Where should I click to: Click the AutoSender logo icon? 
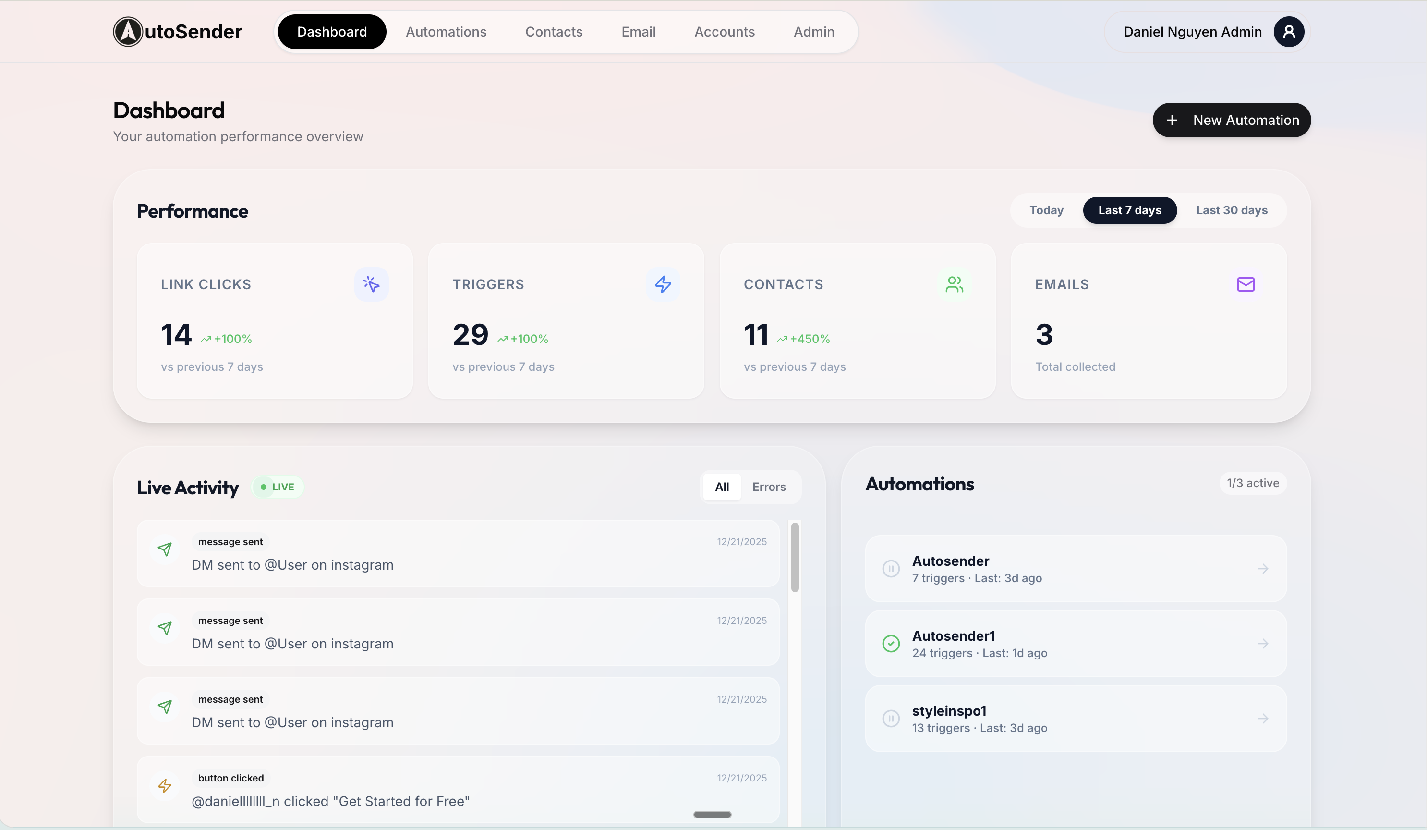[128, 32]
